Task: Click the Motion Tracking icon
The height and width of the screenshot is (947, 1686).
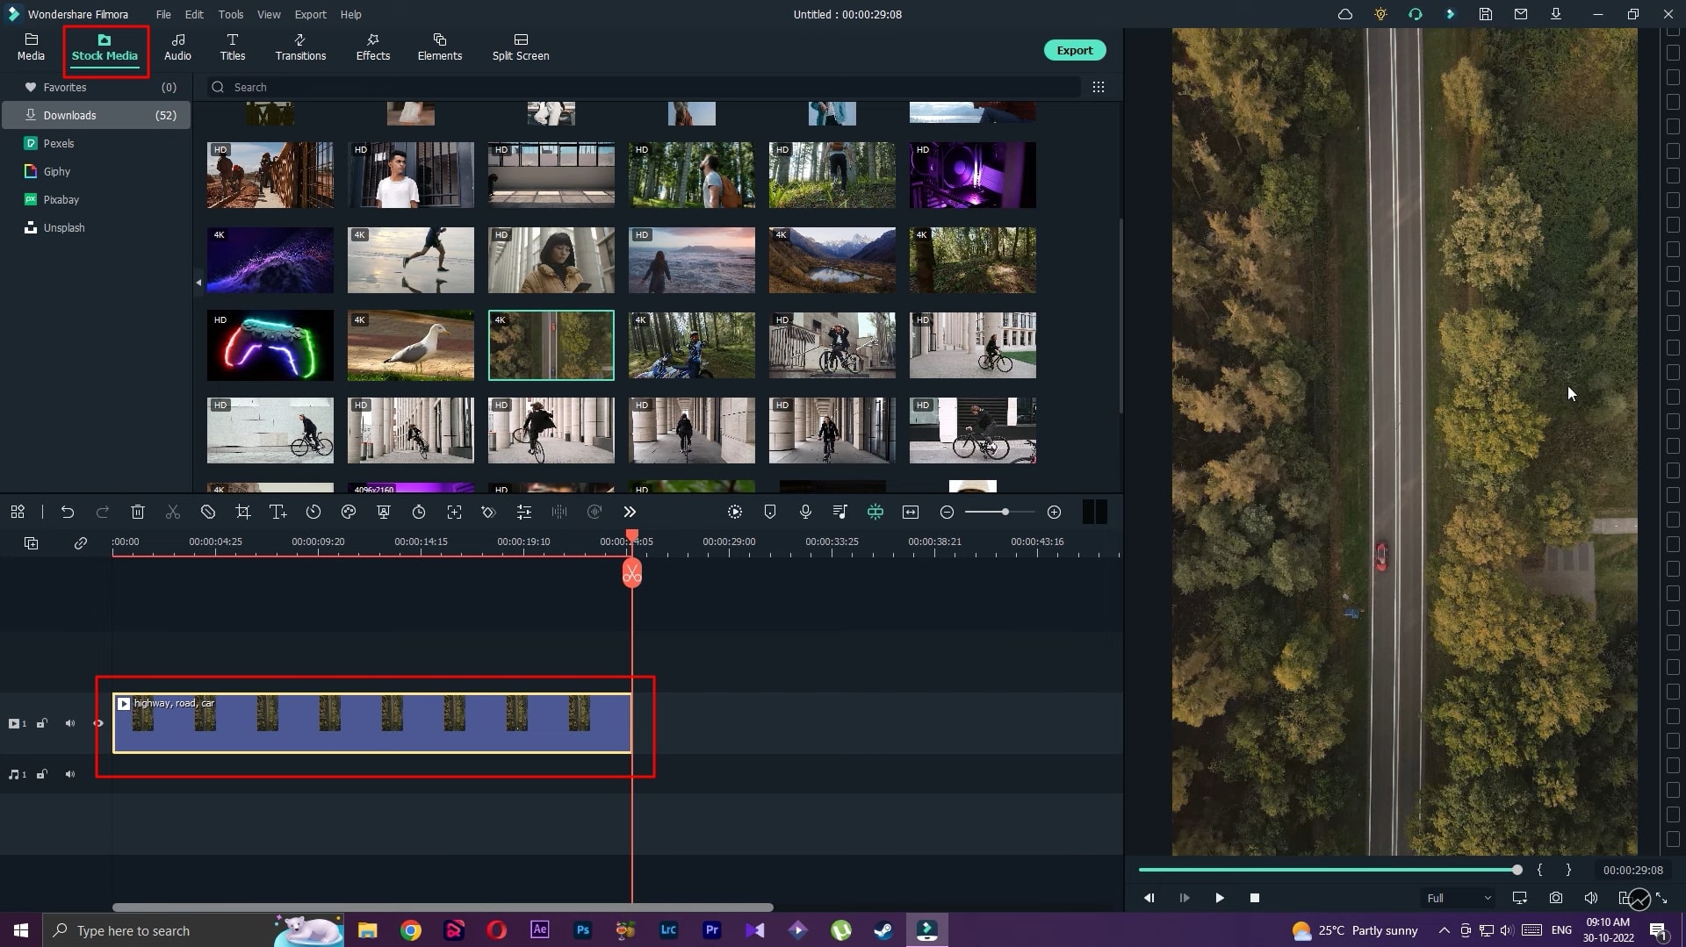Action: tap(454, 512)
